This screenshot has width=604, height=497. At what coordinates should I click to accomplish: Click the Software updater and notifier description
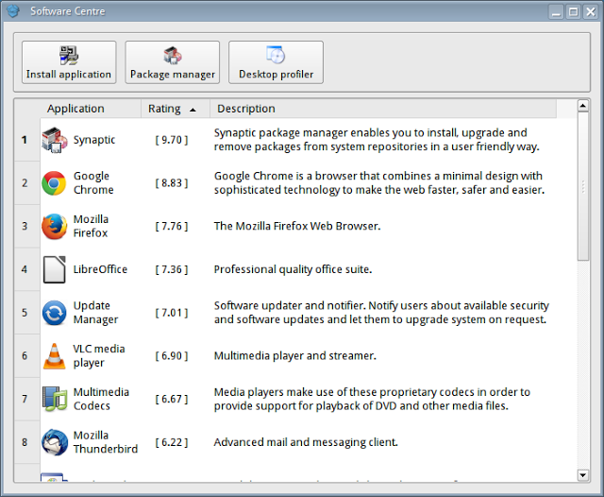381,313
